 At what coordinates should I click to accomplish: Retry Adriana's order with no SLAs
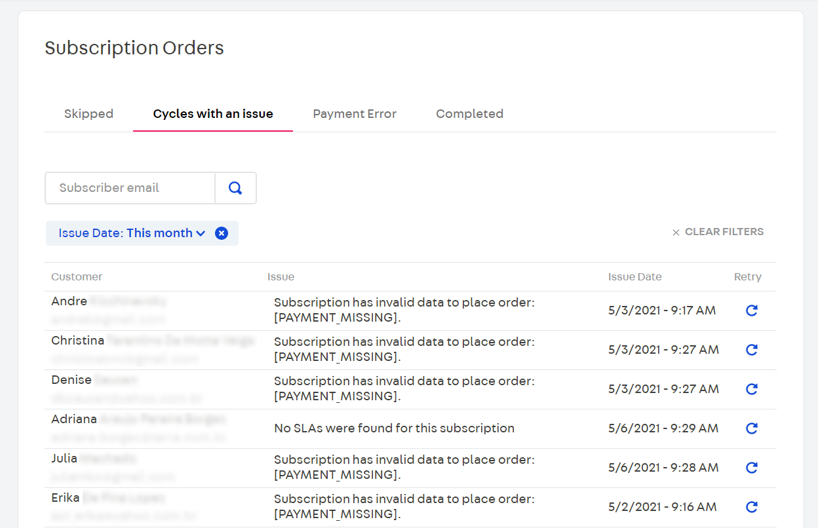click(x=752, y=428)
